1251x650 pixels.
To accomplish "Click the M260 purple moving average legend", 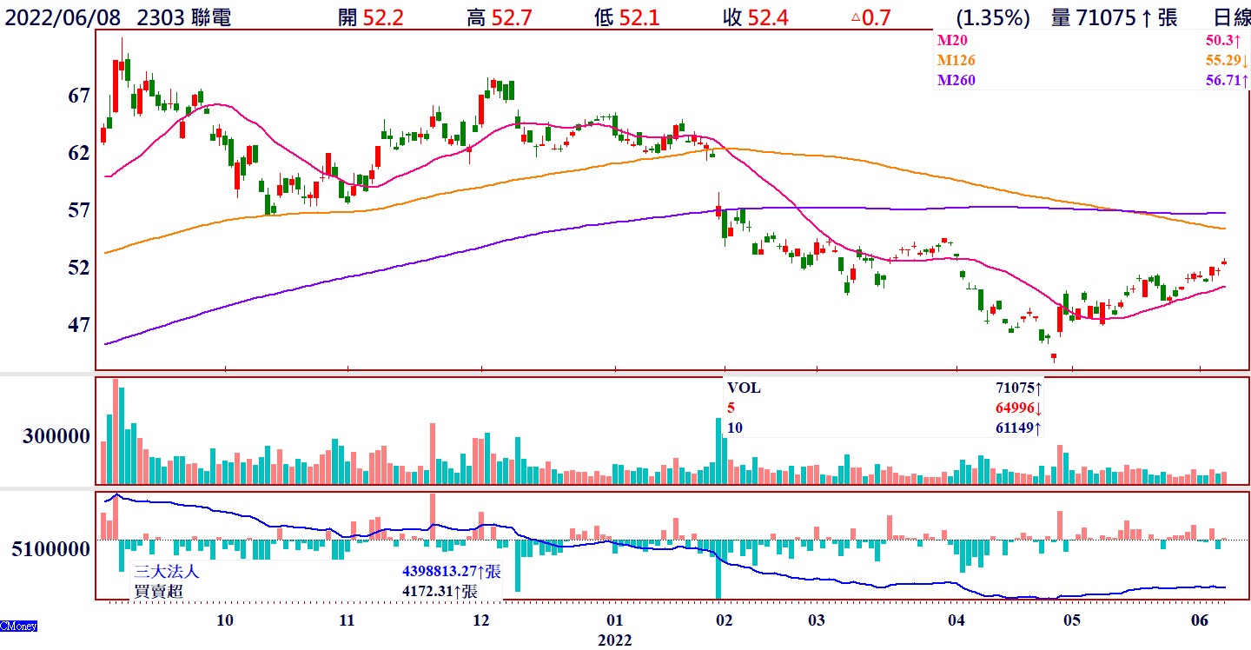I will point(956,81).
